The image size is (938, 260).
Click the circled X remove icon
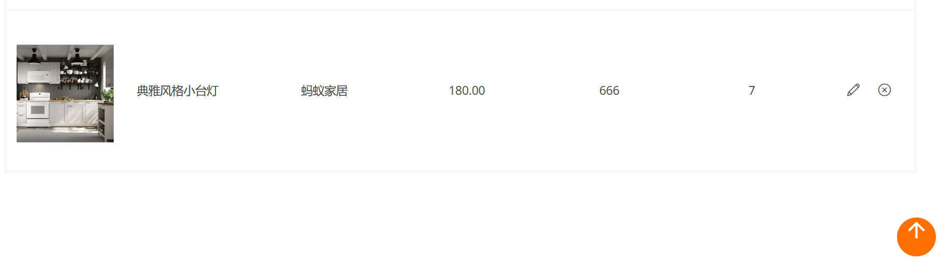(885, 90)
